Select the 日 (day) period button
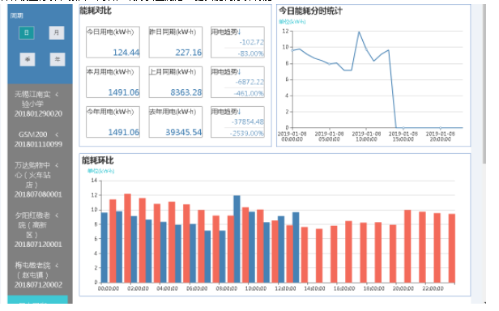This screenshot has width=499, height=311. (x=27, y=32)
